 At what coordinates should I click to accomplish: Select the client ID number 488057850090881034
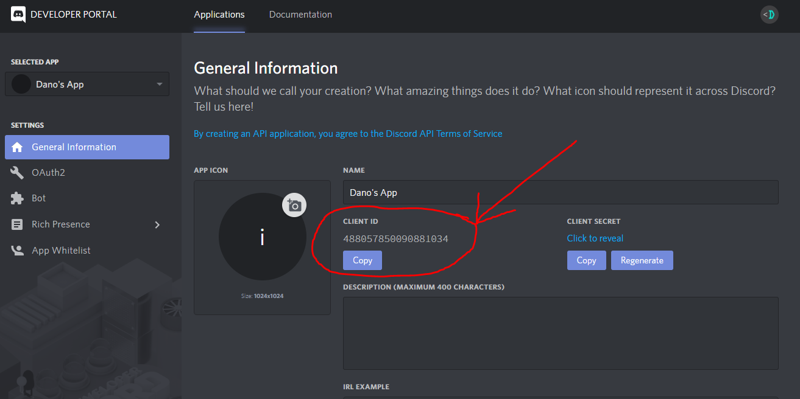click(x=395, y=239)
